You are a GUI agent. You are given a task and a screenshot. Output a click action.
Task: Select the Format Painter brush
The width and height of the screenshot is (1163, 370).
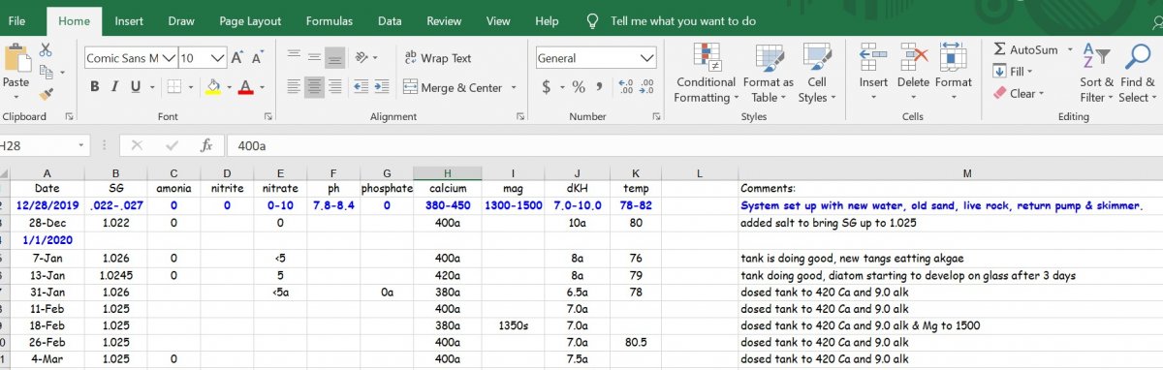(x=46, y=94)
